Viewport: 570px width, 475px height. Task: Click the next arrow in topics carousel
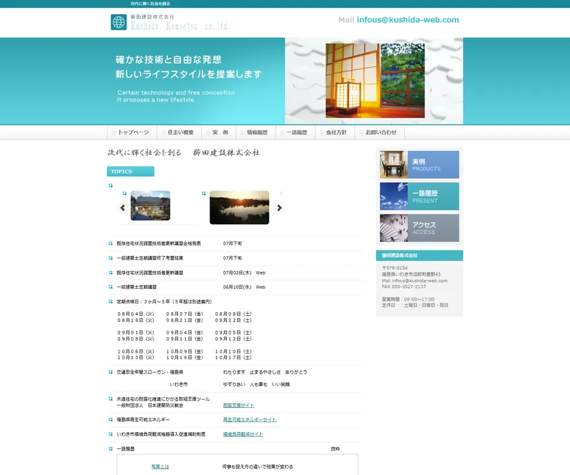pos(279,208)
